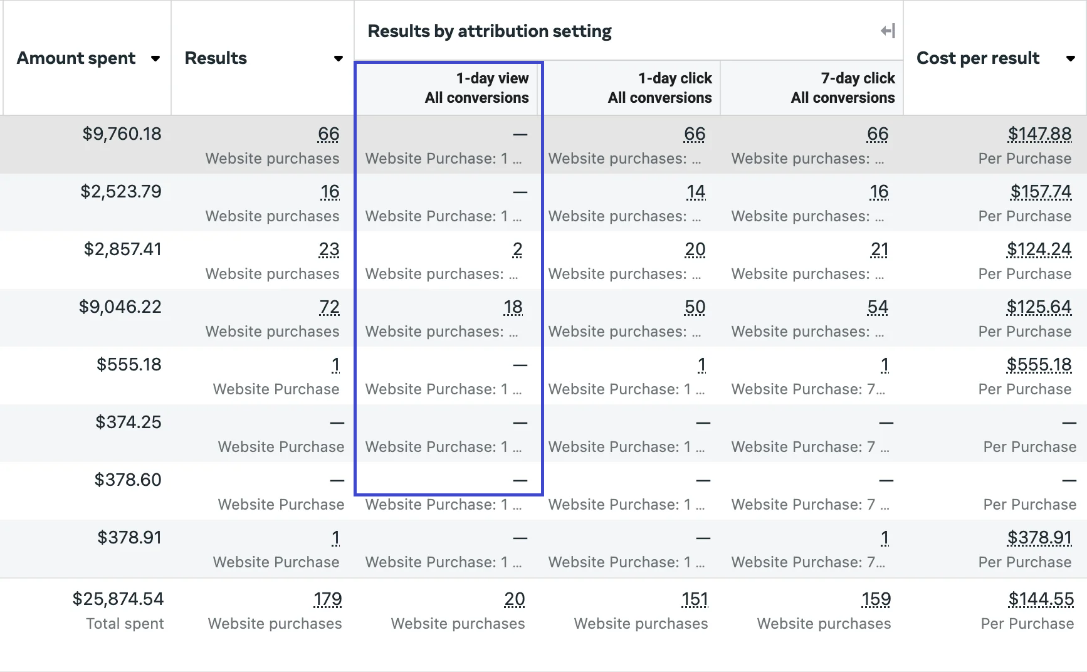Screen dimensions: 1087x672
Task: Click the 151 total under 1-day click
Action: pyautogui.click(x=695, y=599)
